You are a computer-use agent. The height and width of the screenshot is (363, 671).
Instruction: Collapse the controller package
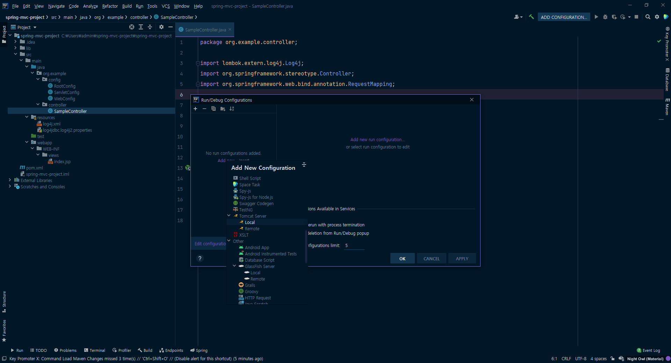[x=38, y=104]
